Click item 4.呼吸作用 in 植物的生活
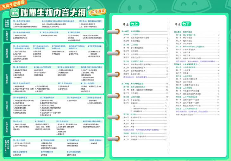This screenshot has width=231, height=161. [x=17, y=61]
